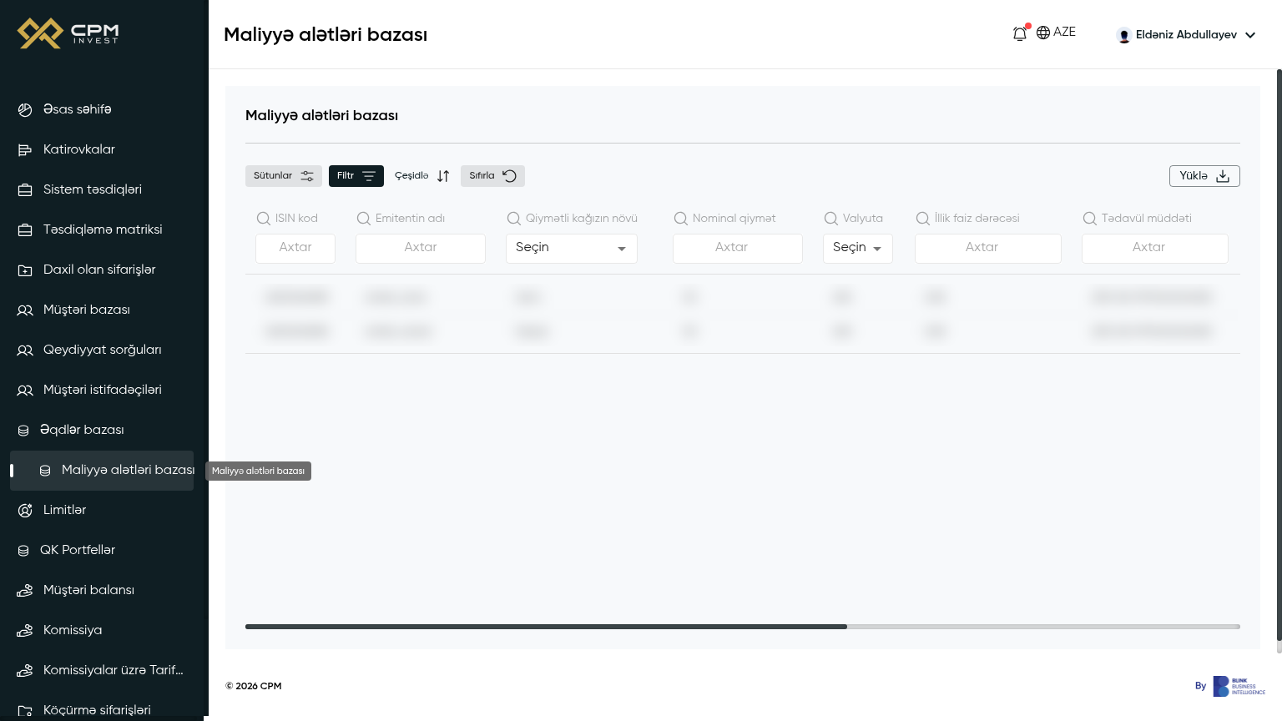Click Daxil olan sifarişlər folder icon
This screenshot has width=1282, height=721.
(x=25, y=270)
